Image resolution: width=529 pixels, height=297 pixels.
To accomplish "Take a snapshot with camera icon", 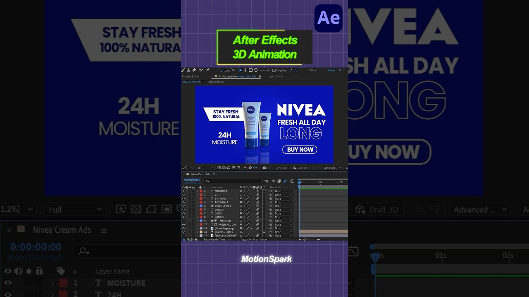I will pos(264,168).
